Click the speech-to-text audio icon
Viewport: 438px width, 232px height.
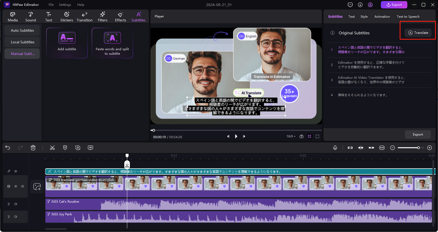[x=78, y=148]
